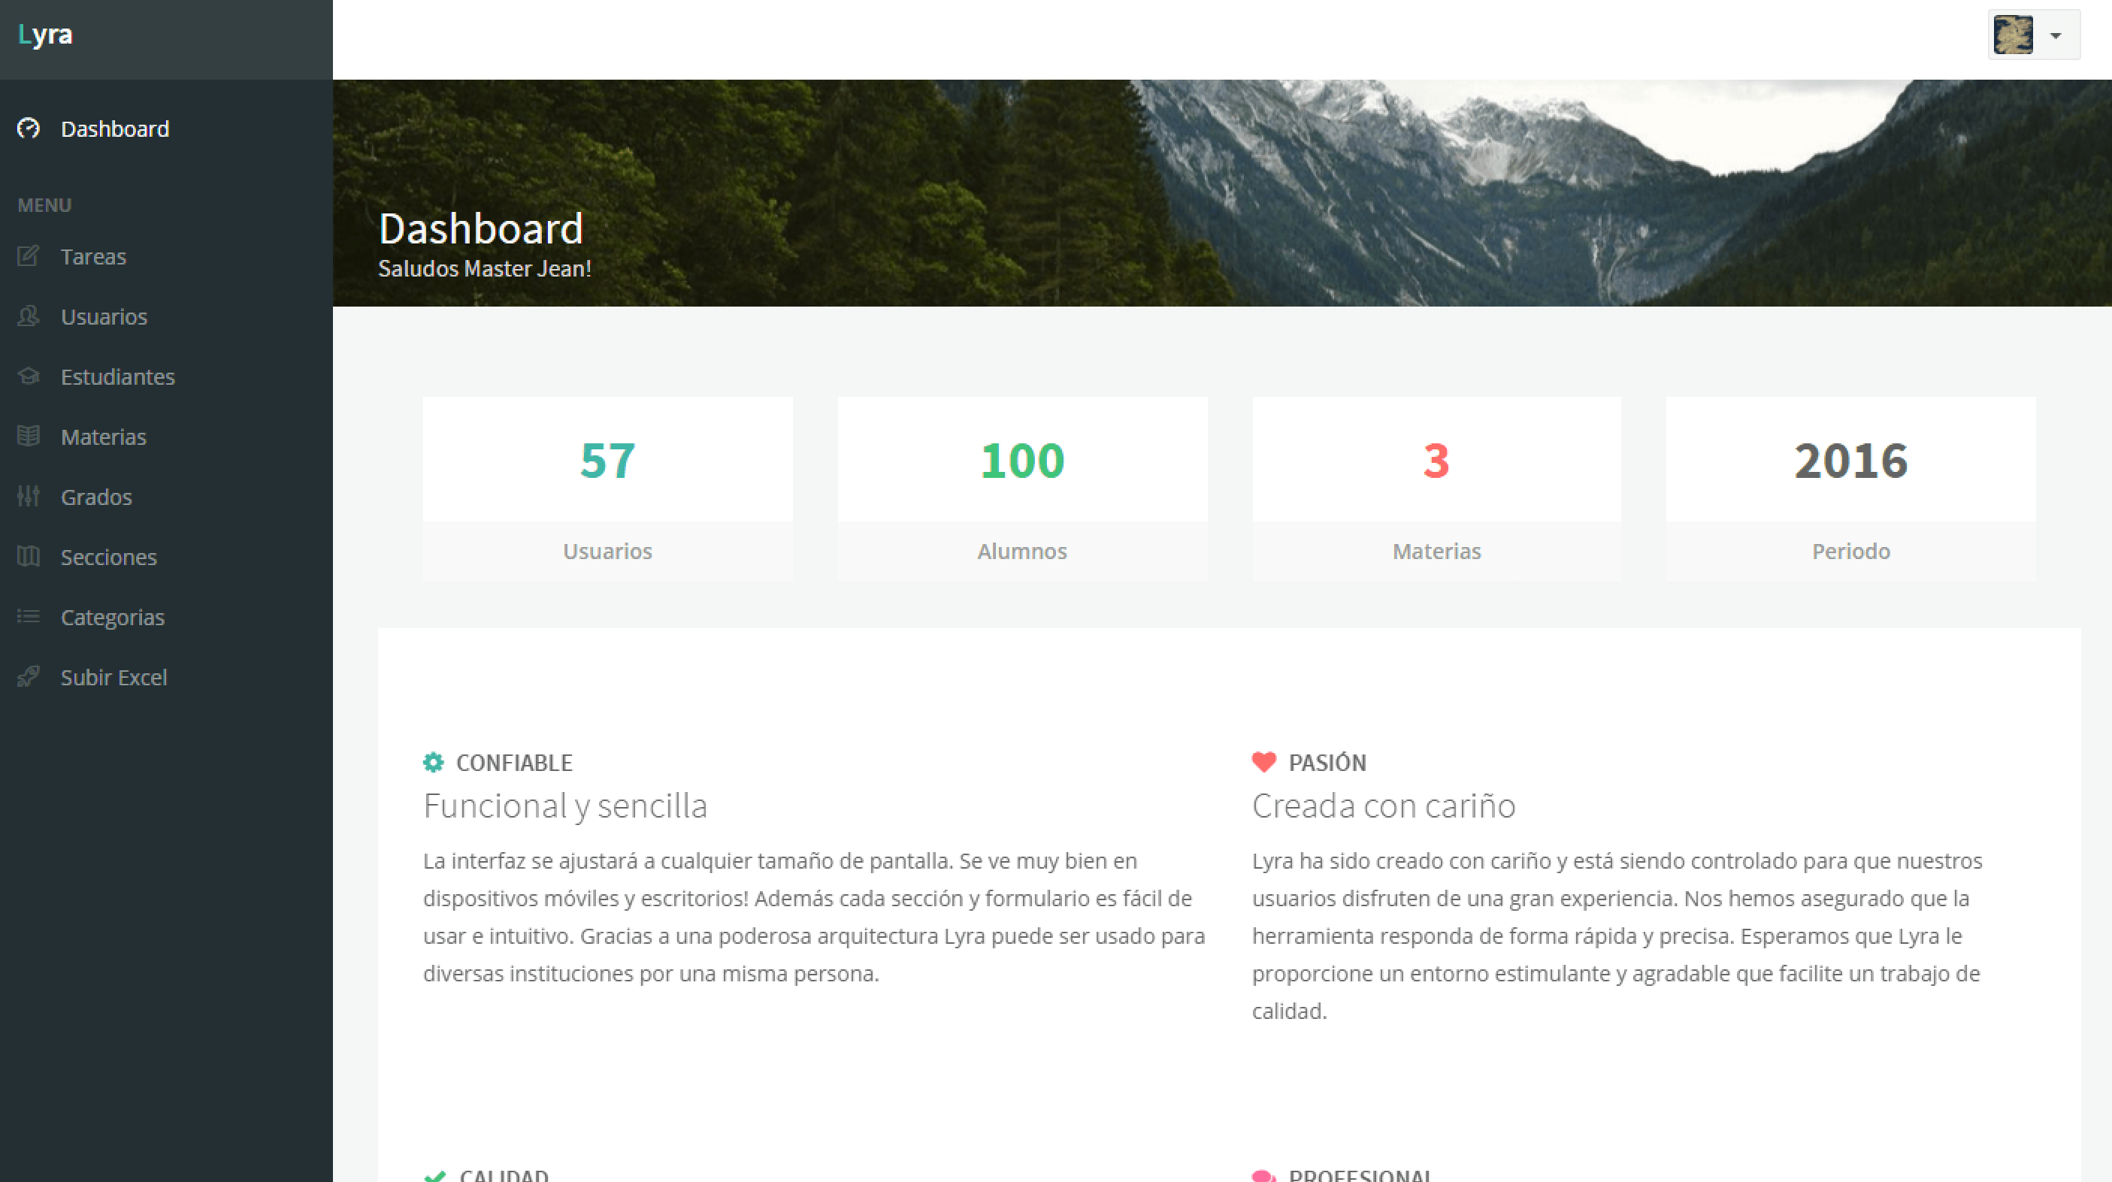Click the Materias book icon
This screenshot has width=2112, height=1182.
[29, 436]
